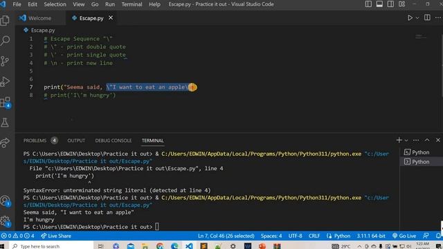
Task: Close the terminal panel
Action: (438, 140)
